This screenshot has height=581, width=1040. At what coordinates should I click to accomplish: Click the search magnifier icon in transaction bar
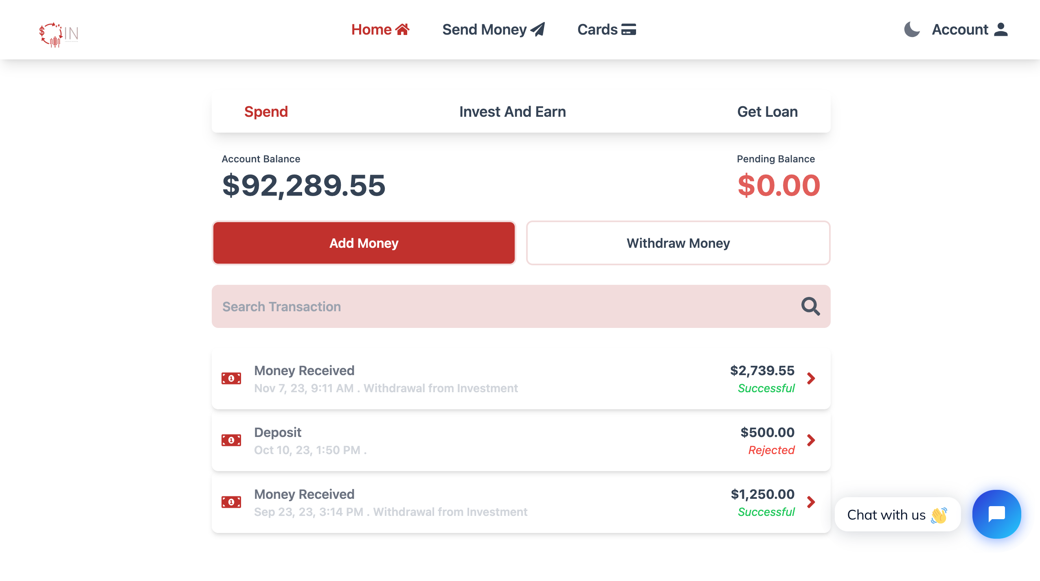[810, 307]
